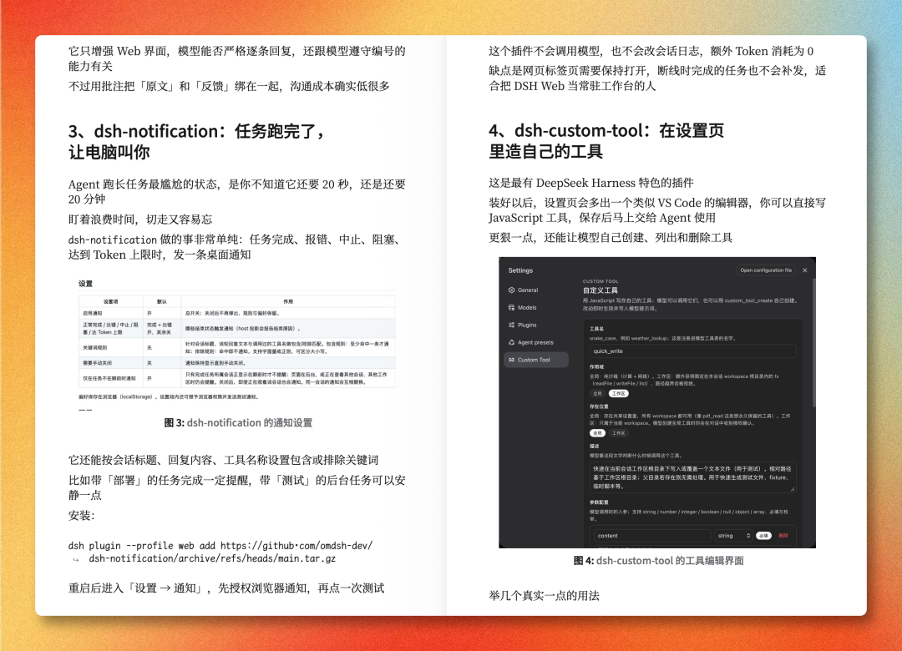Click the dsh plugin --profile web command line
The height and width of the screenshot is (651, 902).
coord(220,545)
